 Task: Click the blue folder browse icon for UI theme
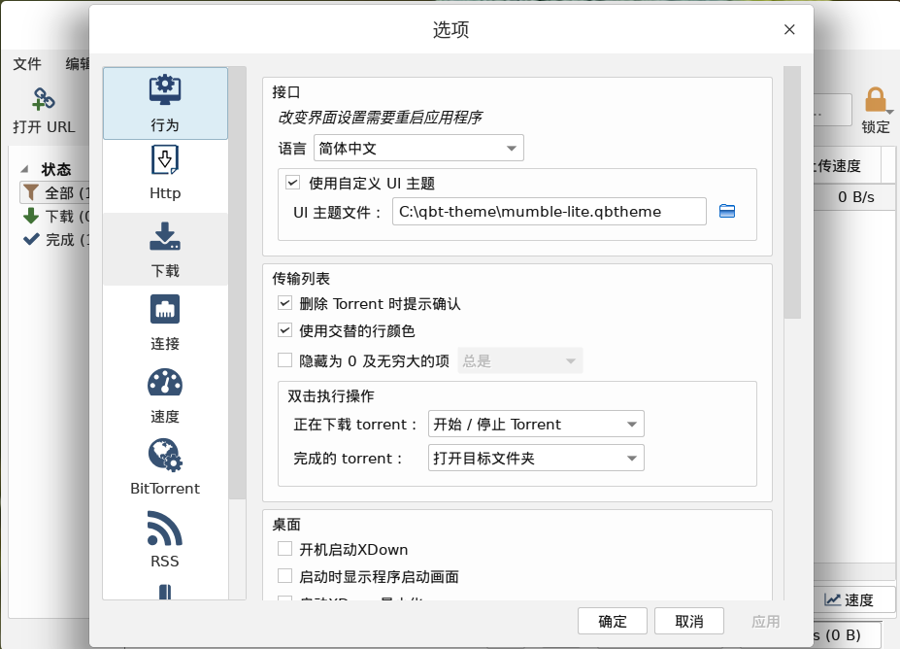(x=727, y=212)
